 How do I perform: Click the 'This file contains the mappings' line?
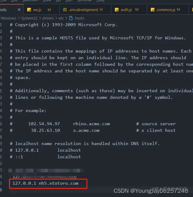pos(101,51)
